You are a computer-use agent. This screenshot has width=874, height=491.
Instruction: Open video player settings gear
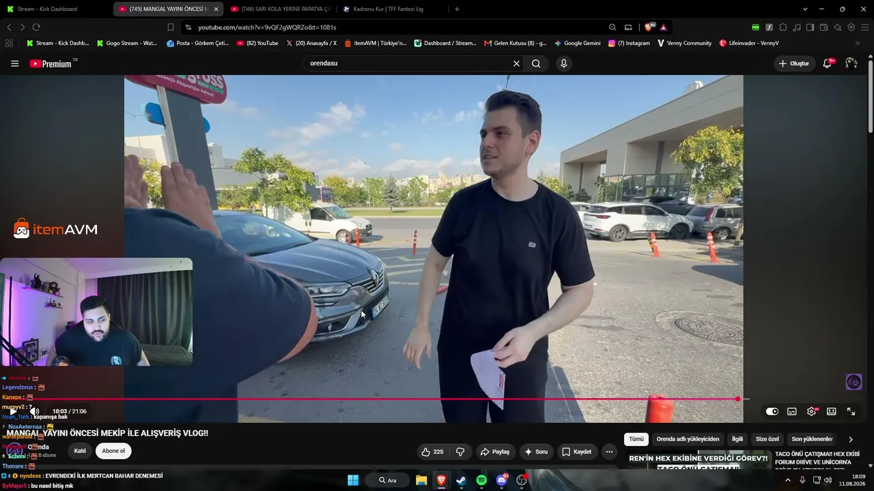pos(812,411)
